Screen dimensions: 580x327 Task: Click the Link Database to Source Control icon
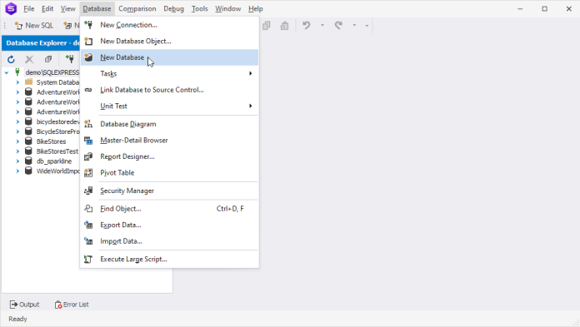point(88,90)
